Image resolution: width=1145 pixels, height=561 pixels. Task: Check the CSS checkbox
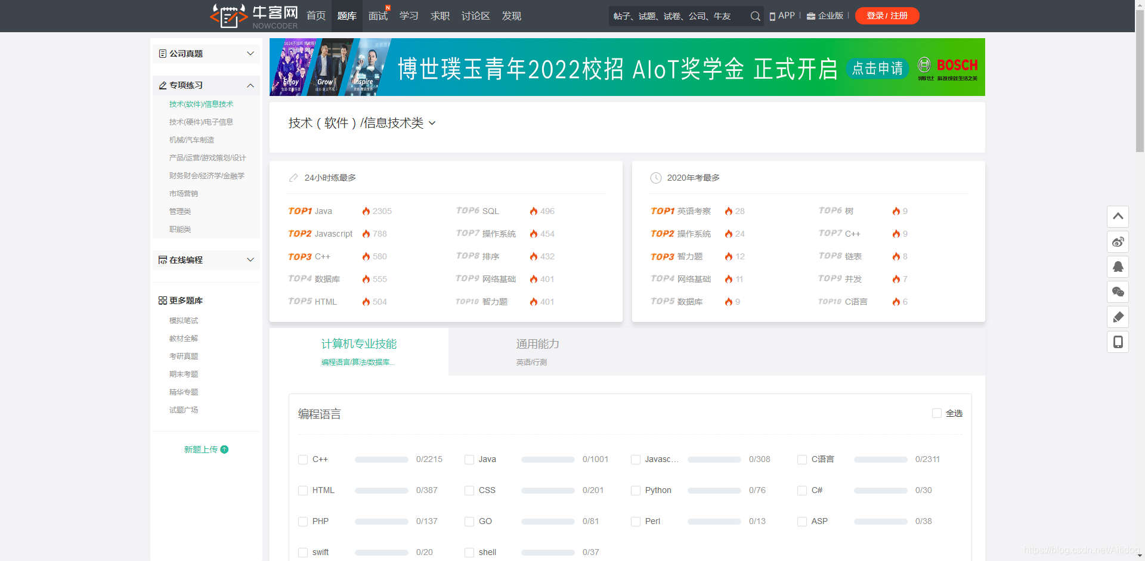click(469, 491)
